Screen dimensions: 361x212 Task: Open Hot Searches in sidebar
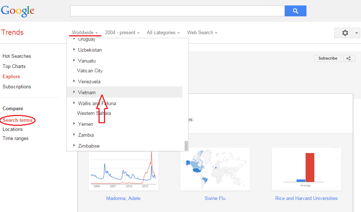(17, 56)
